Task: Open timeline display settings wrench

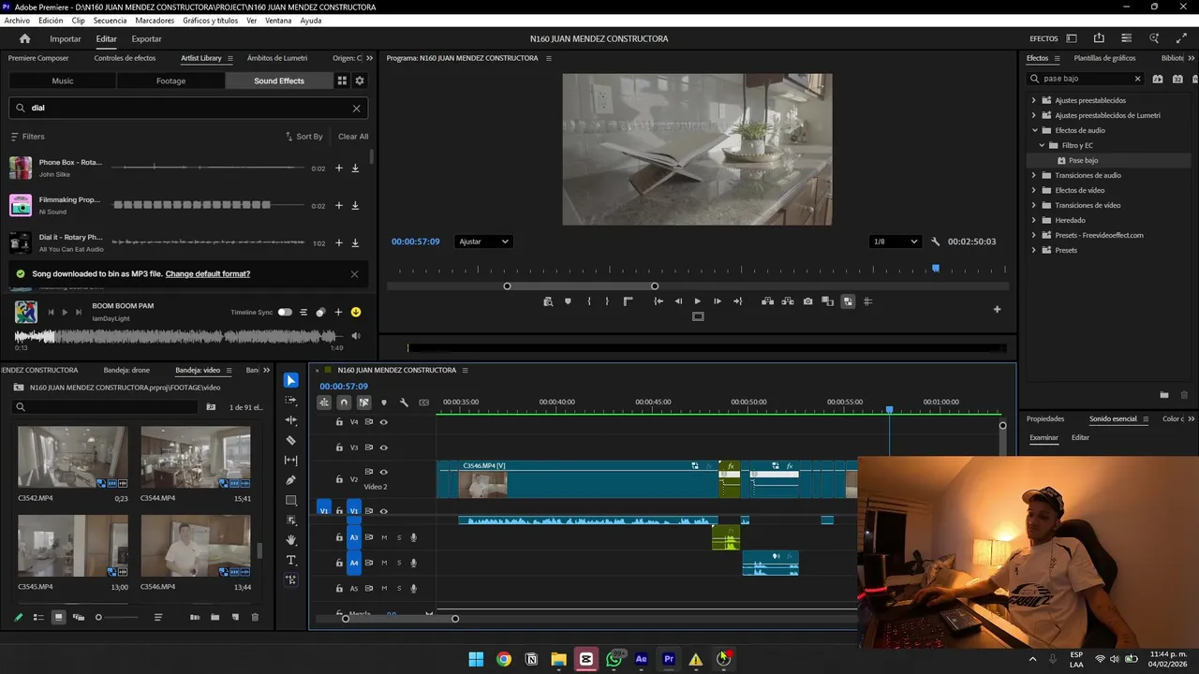Action: pos(404,403)
